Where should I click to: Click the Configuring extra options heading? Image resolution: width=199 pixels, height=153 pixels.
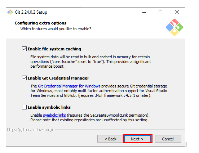coord(40,23)
